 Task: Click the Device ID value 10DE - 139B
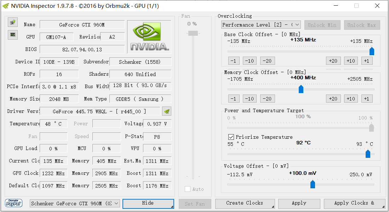(x=59, y=62)
